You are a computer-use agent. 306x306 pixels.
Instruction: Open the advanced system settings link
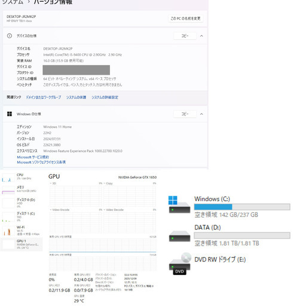pyautogui.click(x=105, y=97)
